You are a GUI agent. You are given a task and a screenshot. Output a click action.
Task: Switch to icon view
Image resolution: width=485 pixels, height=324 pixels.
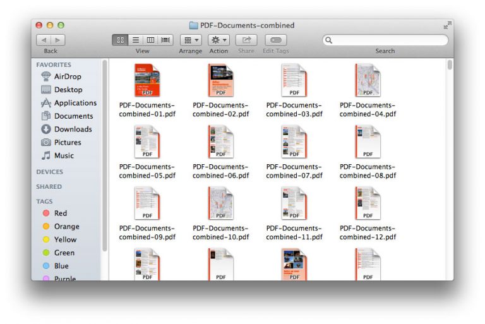click(121, 40)
